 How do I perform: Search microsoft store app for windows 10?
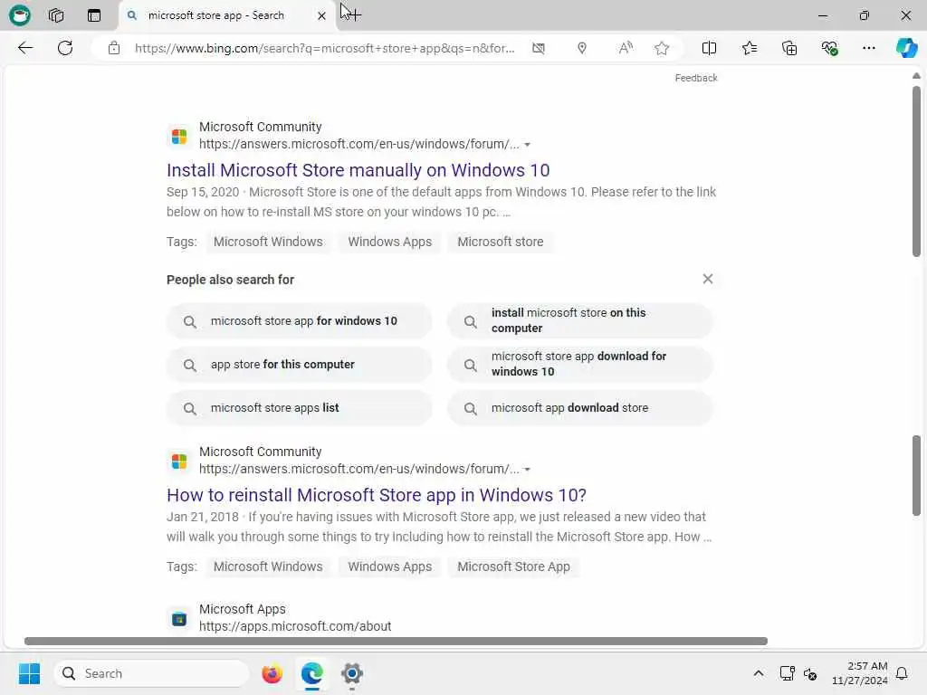pyautogui.click(x=299, y=321)
